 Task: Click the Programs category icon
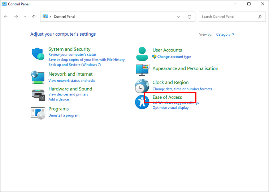[x=38, y=113]
